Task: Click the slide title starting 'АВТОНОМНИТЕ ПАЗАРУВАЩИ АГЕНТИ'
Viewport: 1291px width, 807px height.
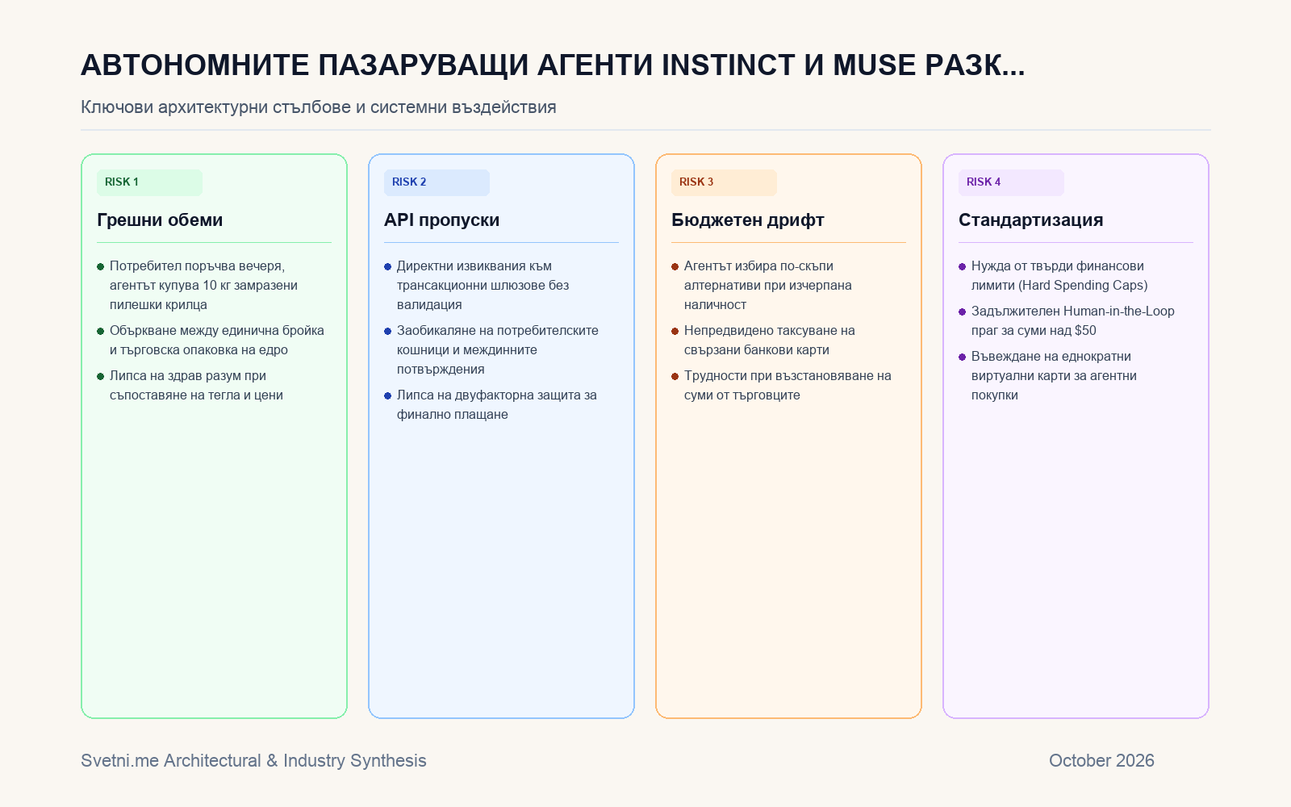Action: pyautogui.click(x=553, y=65)
